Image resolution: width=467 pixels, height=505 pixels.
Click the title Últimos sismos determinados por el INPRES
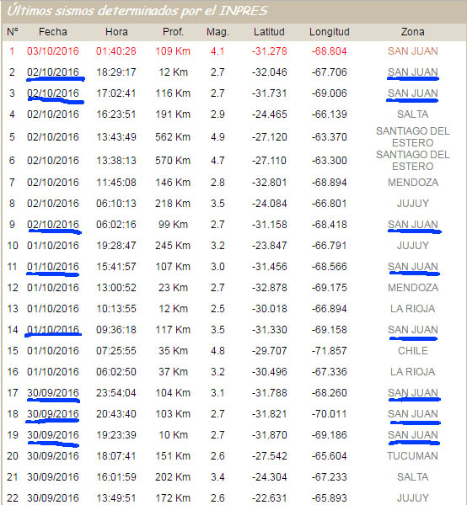(137, 11)
